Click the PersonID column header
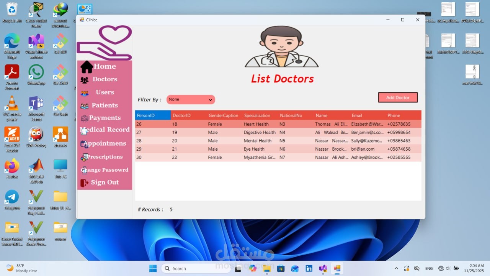Viewport: 490px width, 276px height. 153,115
